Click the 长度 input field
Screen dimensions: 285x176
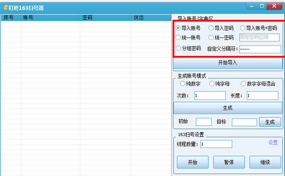click(x=262, y=95)
